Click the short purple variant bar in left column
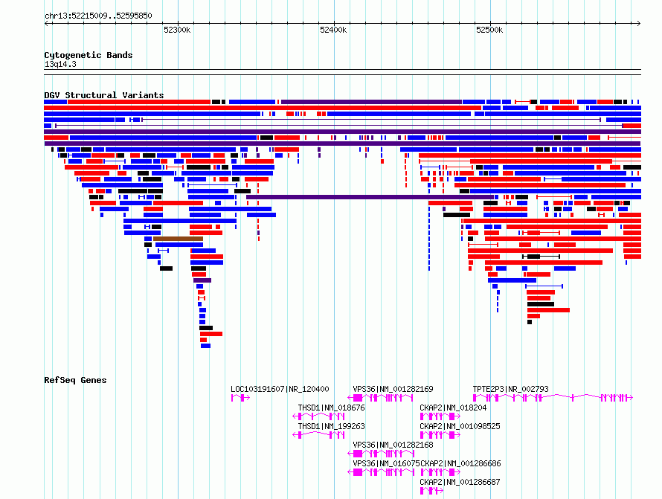 click(202, 280)
